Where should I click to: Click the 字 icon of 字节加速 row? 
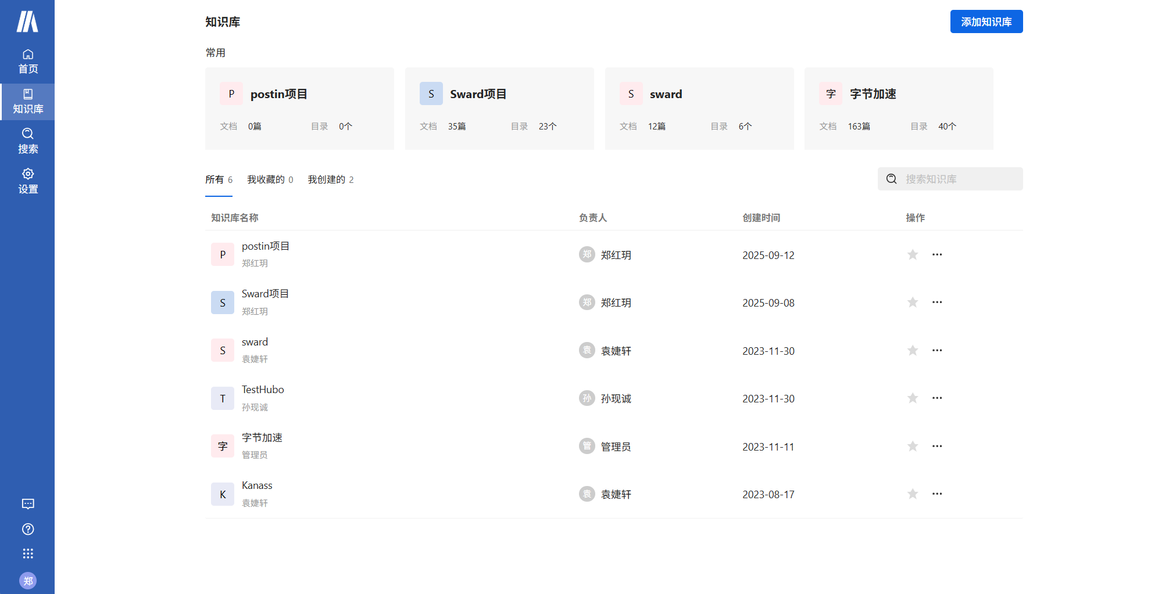[223, 446]
